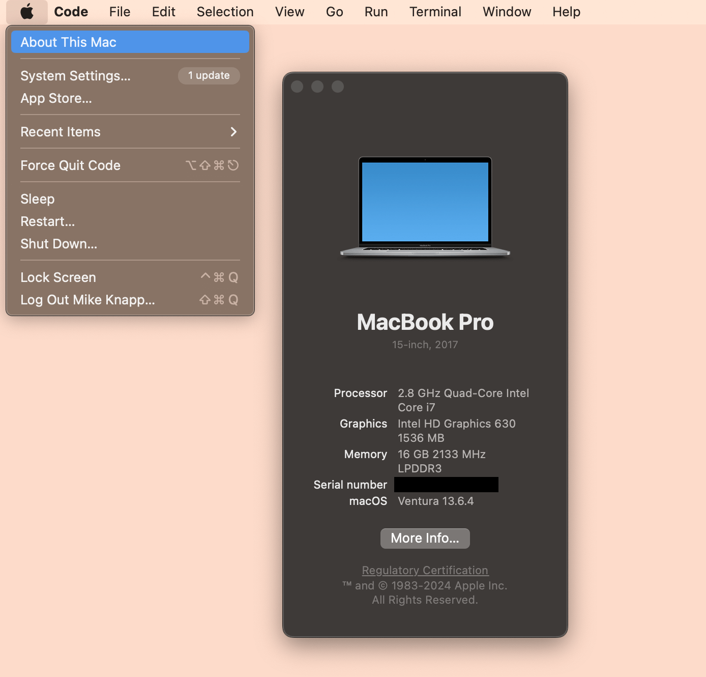Close the About This Mac window
Viewport: 706px width, 677px height.
click(297, 87)
